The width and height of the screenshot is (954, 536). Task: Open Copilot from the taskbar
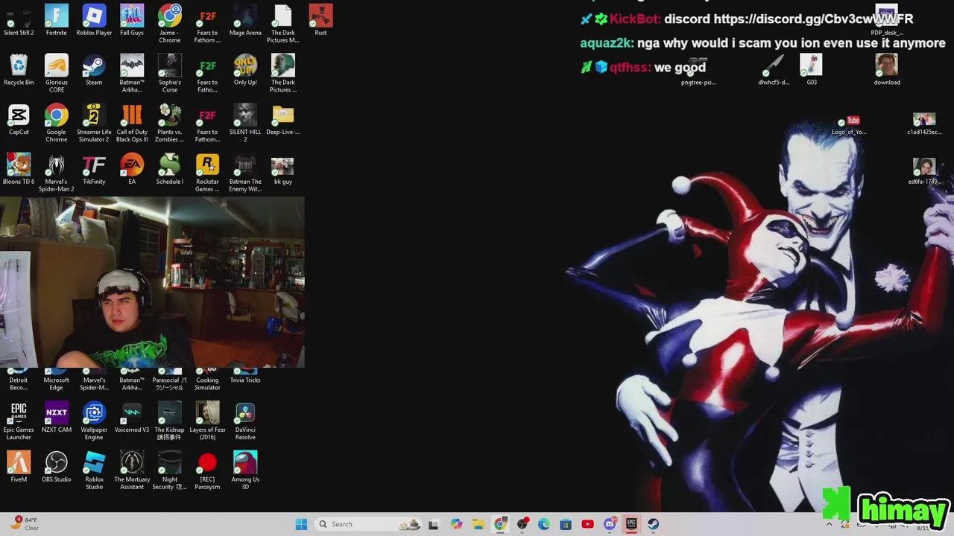pos(456,524)
